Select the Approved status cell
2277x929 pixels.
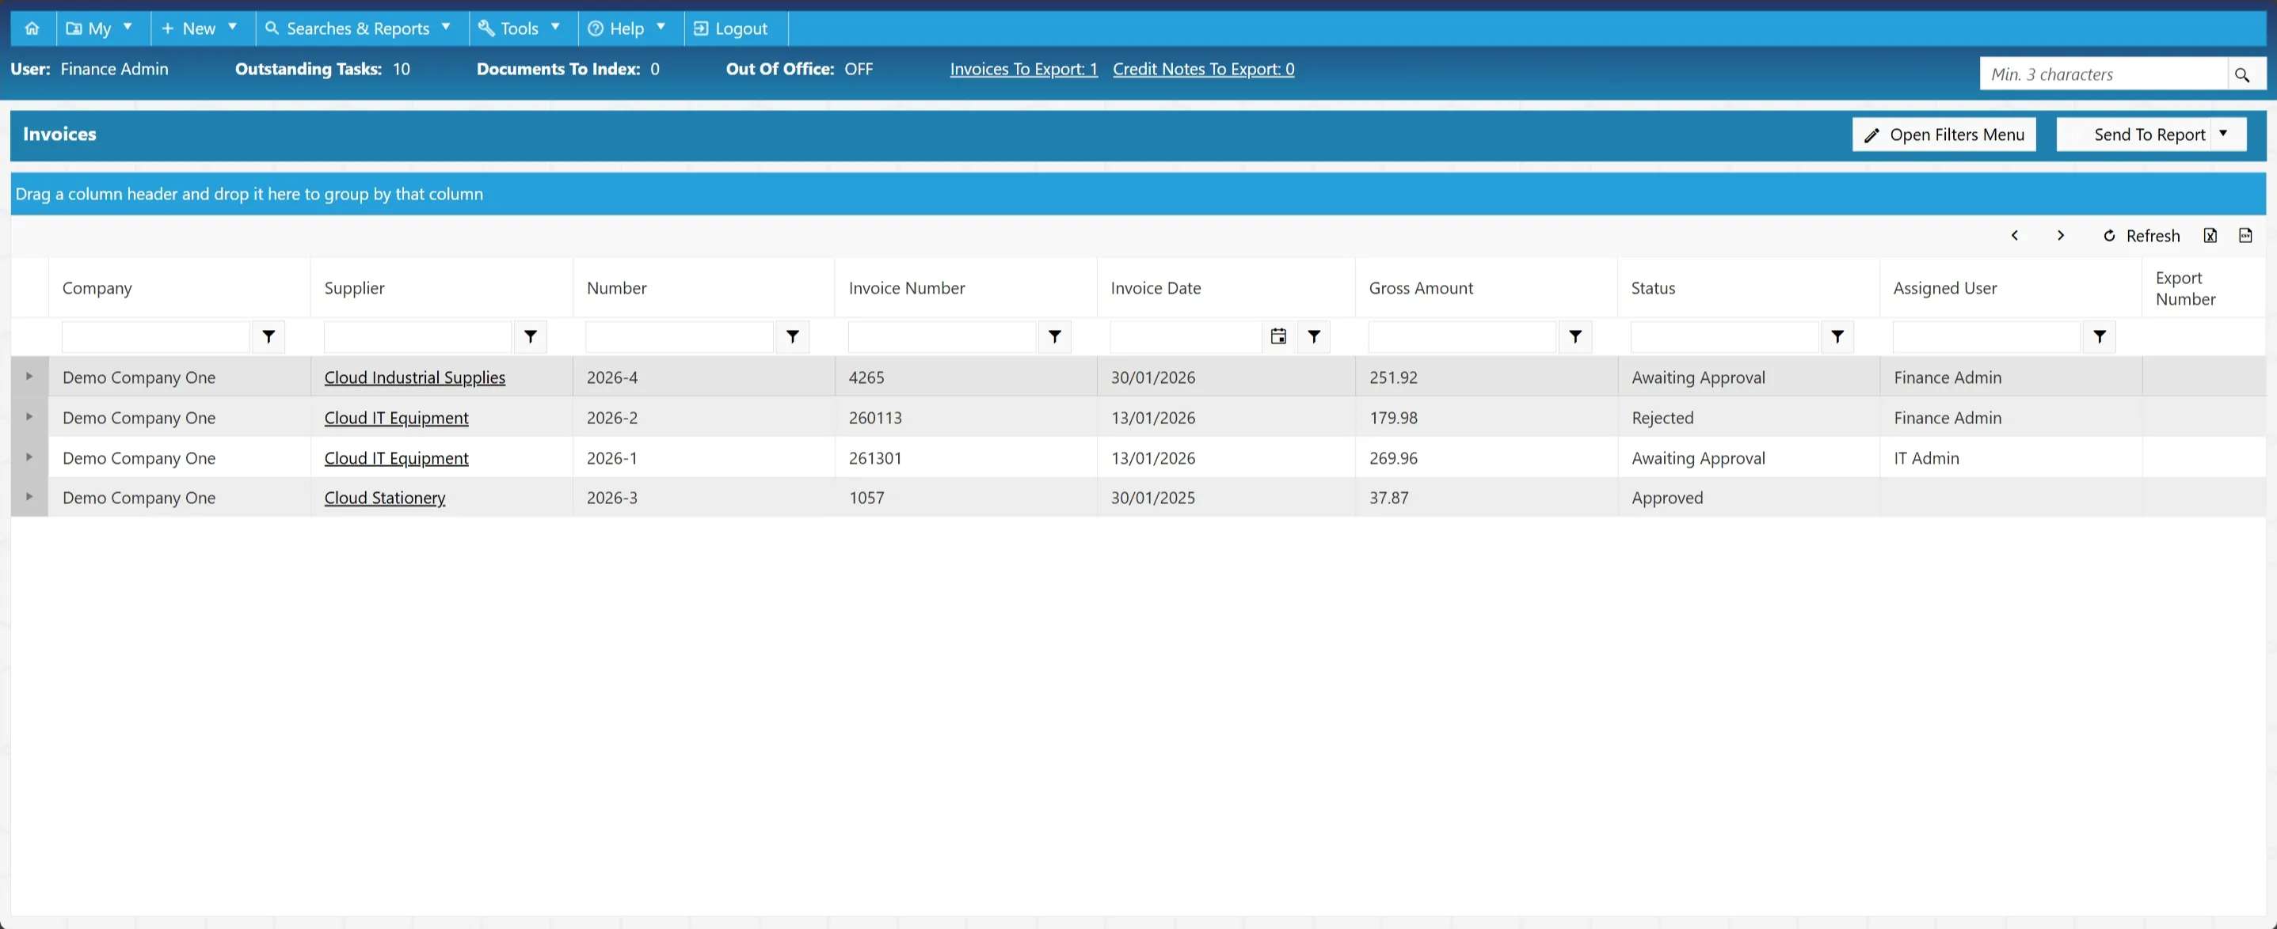pyautogui.click(x=1749, y=498)
